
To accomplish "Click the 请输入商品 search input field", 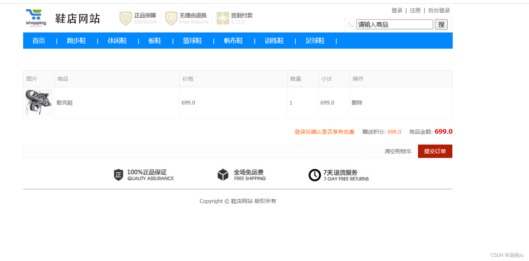I will click(x=394, y=24).
